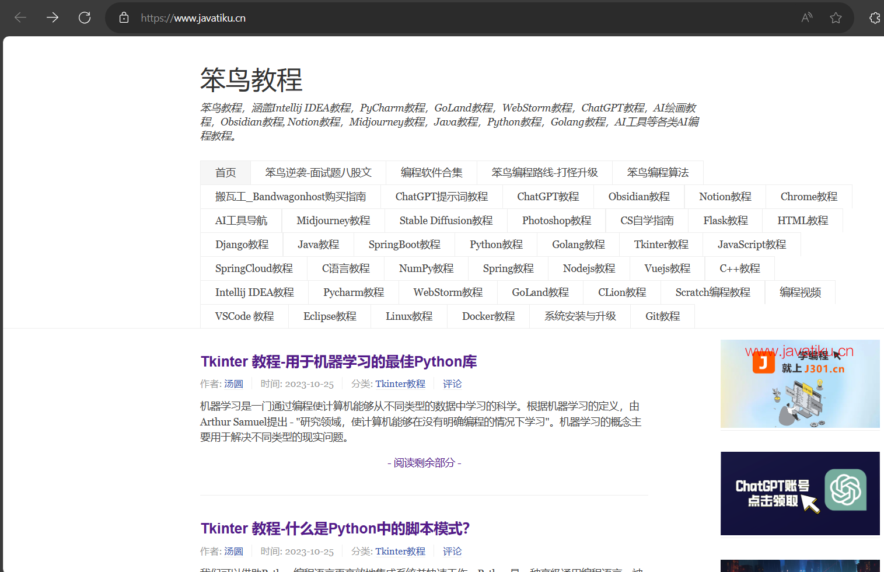Add page to favorites with star icon
The width and height of the screenshot is (884, 572).
click(x=836, y=18)
